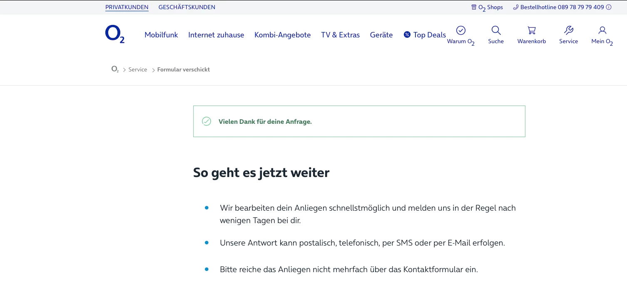Click the phone icon beside Bestellhotline

[516, 7]
